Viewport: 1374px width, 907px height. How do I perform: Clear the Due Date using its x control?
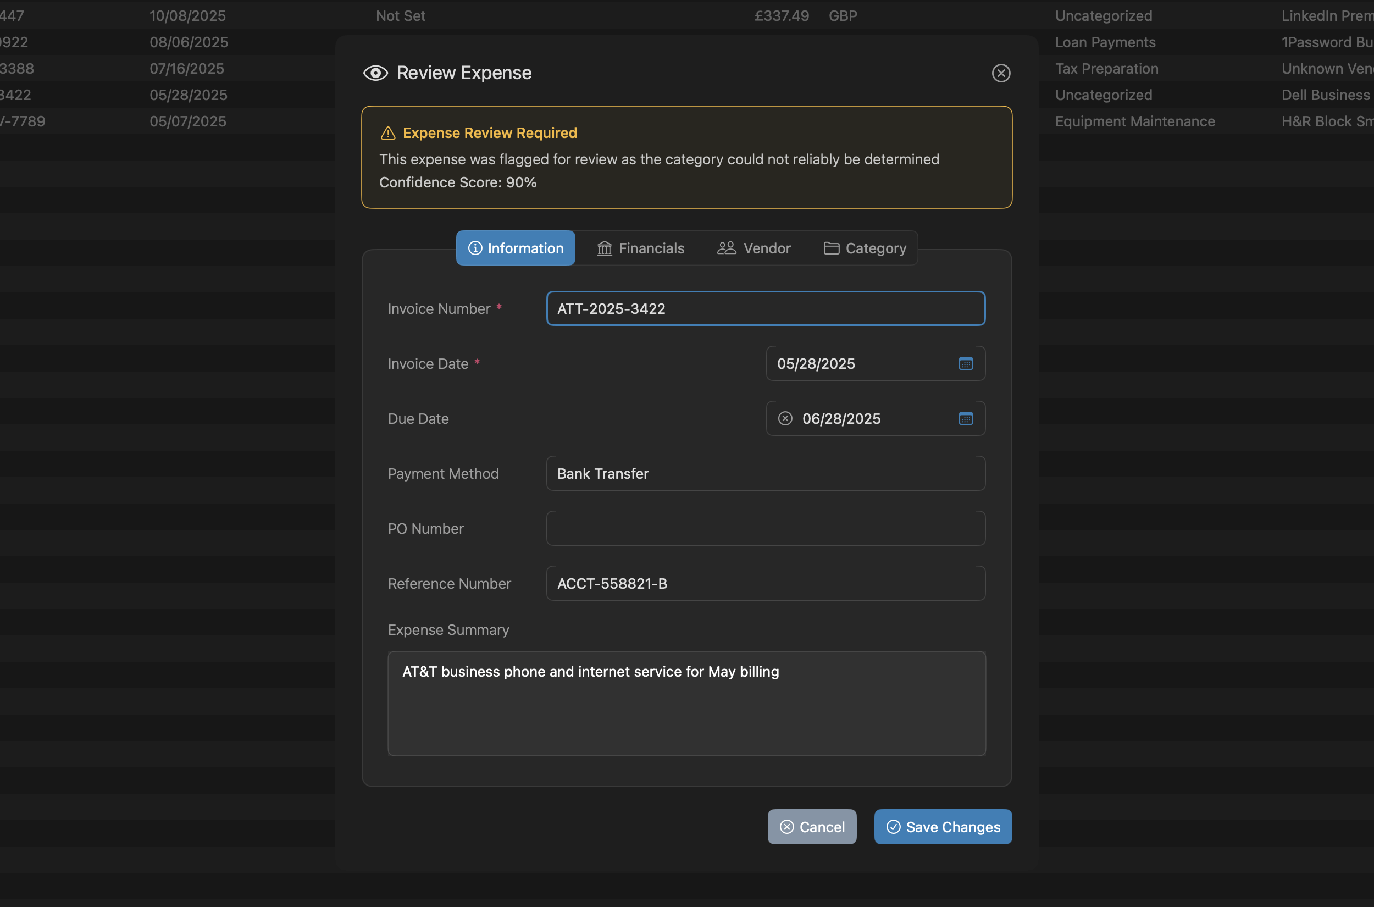coord(785,418)
